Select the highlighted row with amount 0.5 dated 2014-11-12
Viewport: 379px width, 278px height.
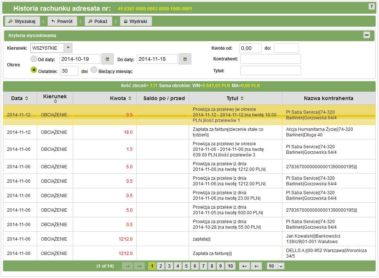189,115
